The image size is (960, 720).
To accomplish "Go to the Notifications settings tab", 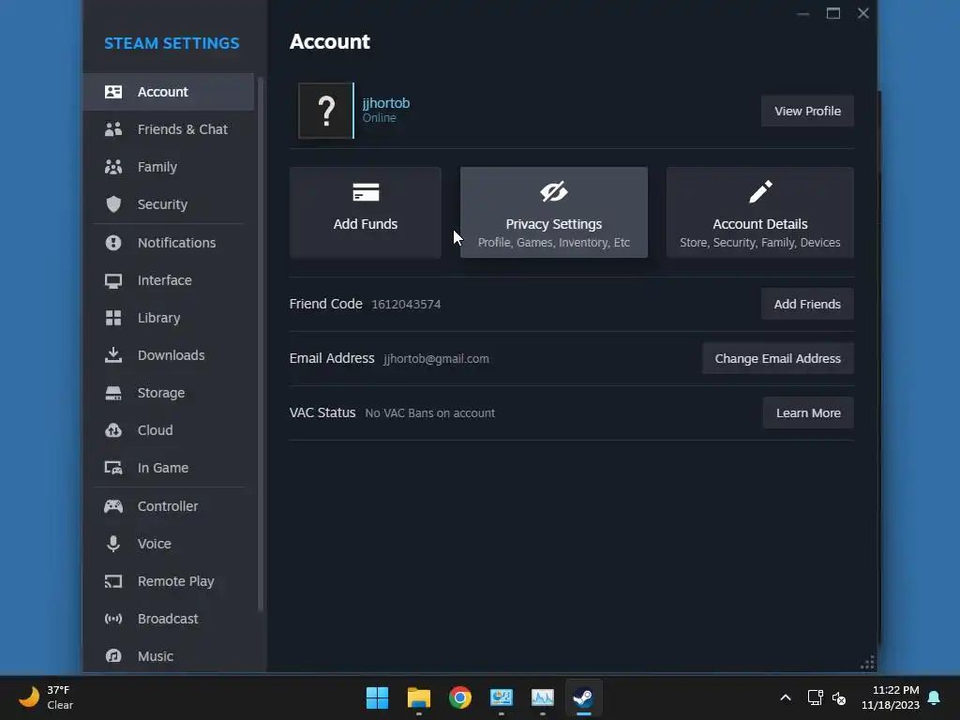I will (169, 243).
